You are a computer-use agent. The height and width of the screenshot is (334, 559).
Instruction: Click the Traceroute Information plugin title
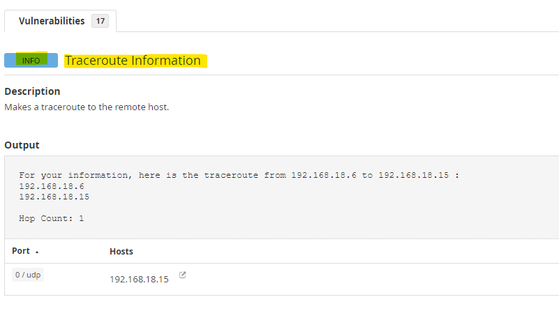point(133,61)
